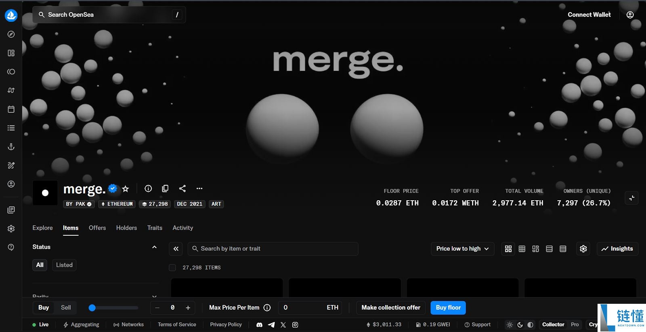Image resolution: width=646 pixels, height=332 pixels.
Task: Open the Insights panel
Action: (x=617, y=249)
